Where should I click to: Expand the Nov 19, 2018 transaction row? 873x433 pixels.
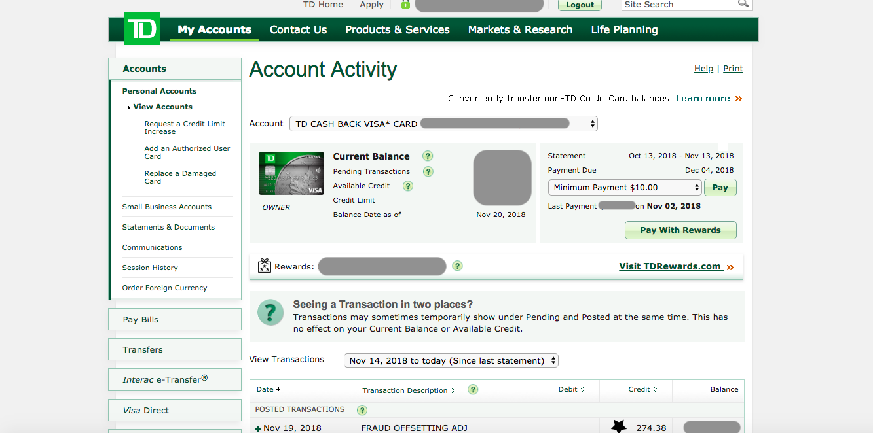pos(258,428)
